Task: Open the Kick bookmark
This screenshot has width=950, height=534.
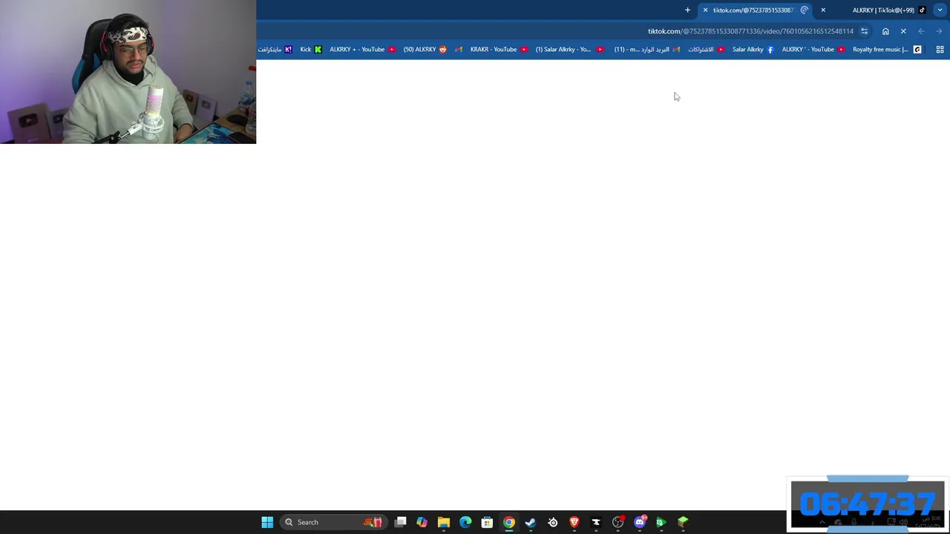Action: [311, 50]
